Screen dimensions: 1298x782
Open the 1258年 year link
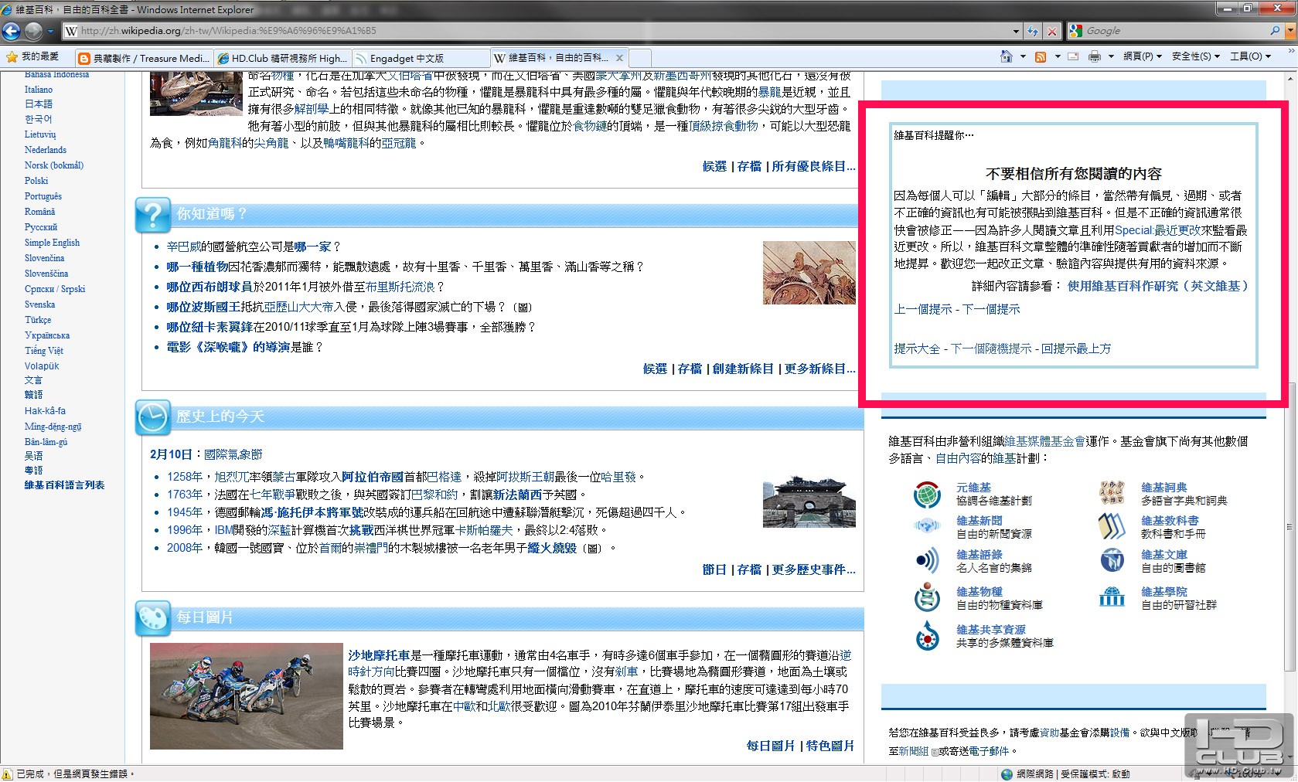184,477
